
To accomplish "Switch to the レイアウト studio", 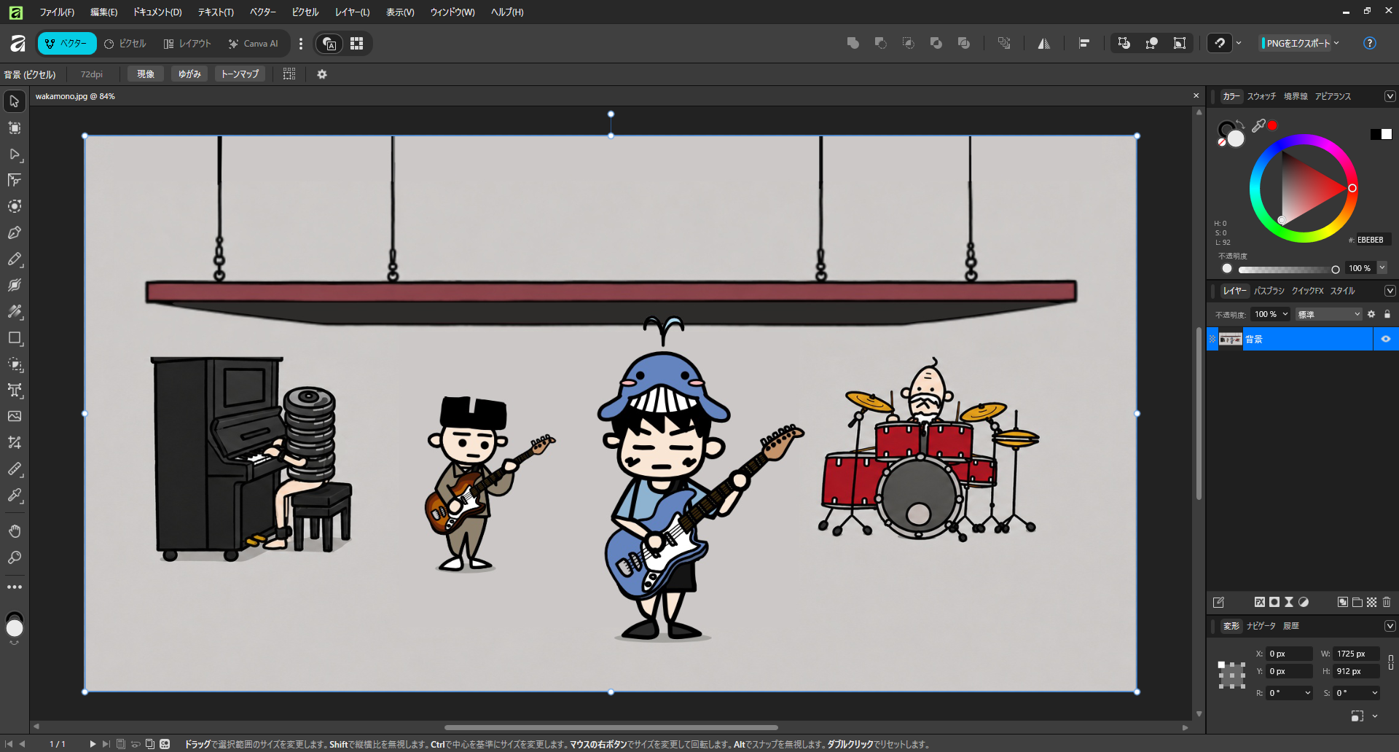I will [187, 44].
